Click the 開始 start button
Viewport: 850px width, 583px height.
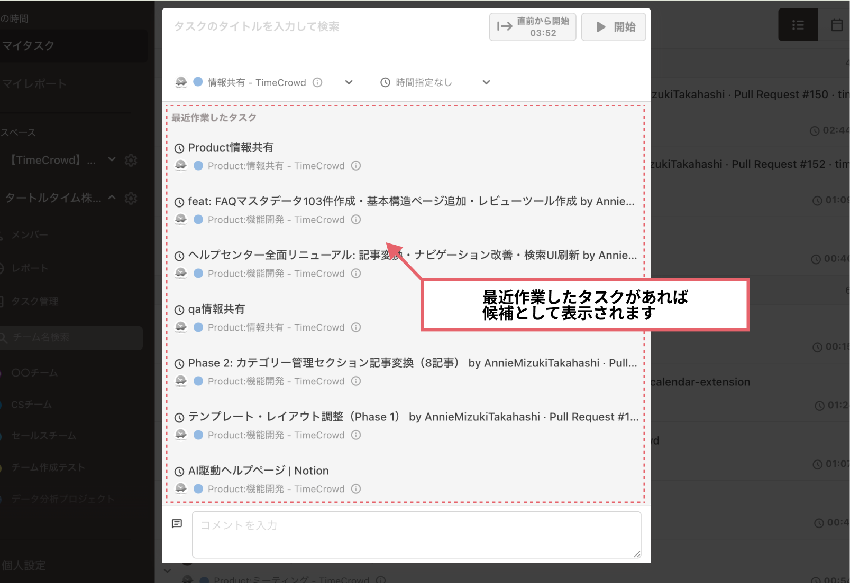click(614, 26)
